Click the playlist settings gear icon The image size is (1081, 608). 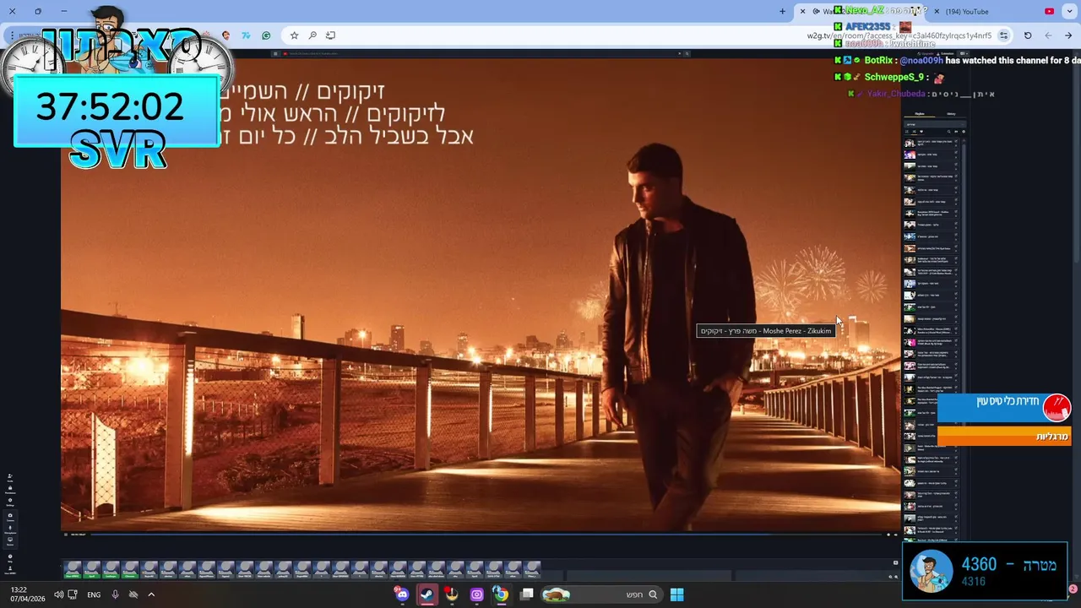point(963,132)
